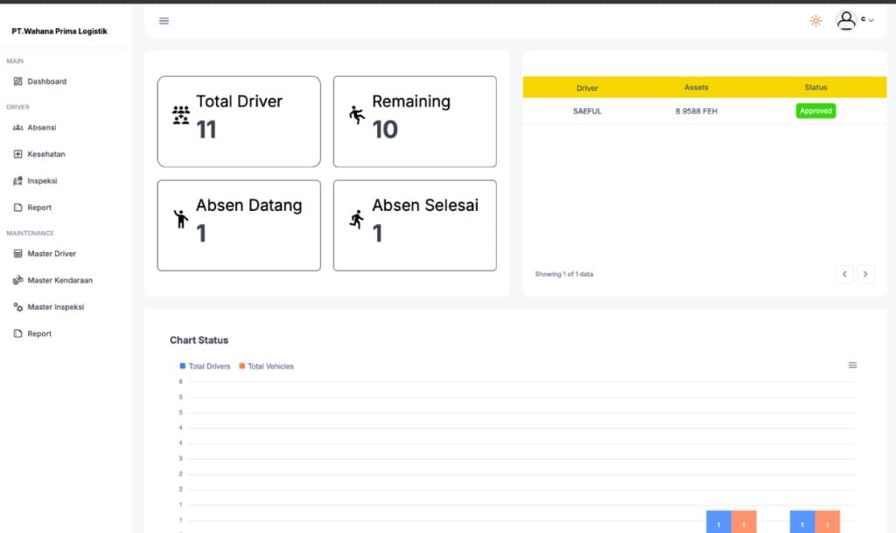This screenshot has height=533, width=896.
Task: Click the Total Drivers legend label
Action: point(209,367)
